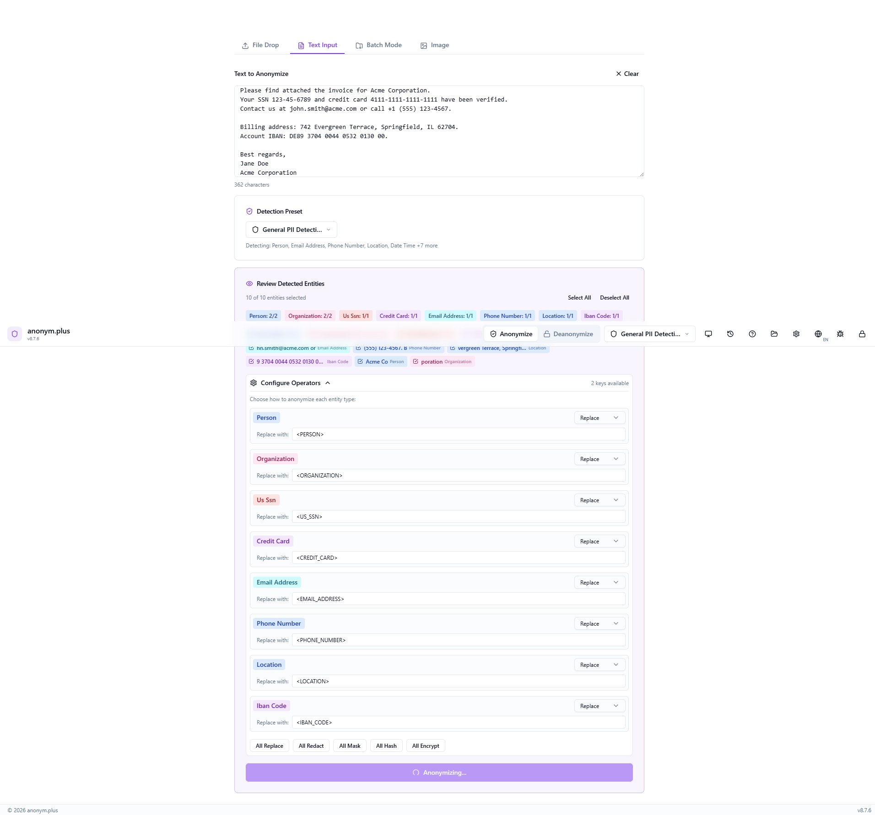Image resolution: width=875 pixels, height=815 pixels.
Task: Open help via question mark icon
Action: pyautogui.click(x=752, y=334)
